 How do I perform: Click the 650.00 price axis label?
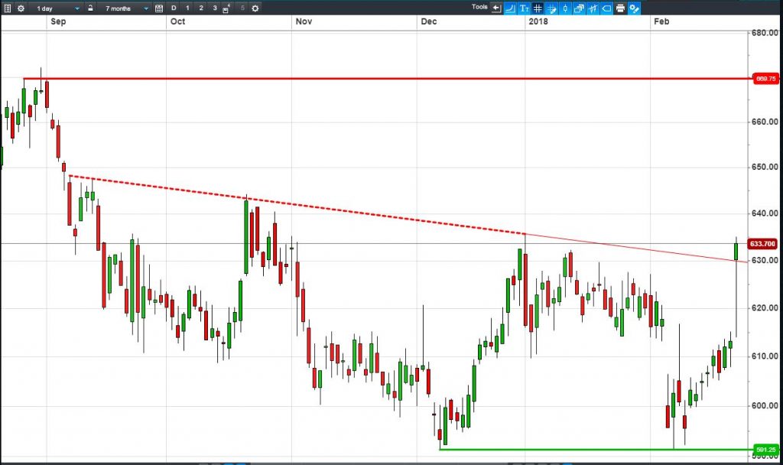(765, 167)
